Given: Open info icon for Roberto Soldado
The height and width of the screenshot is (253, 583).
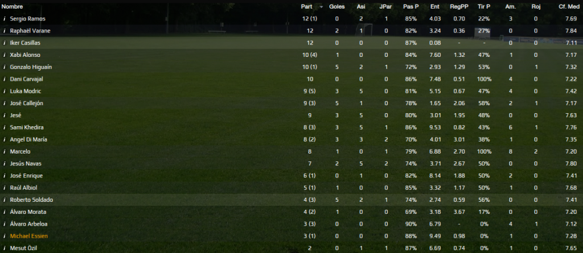Looking at the screenshot, I should pyautogui.click(x=5, y=200).
